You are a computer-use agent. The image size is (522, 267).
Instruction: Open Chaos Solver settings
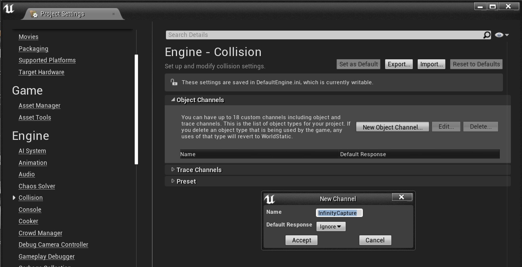[37, 186]
